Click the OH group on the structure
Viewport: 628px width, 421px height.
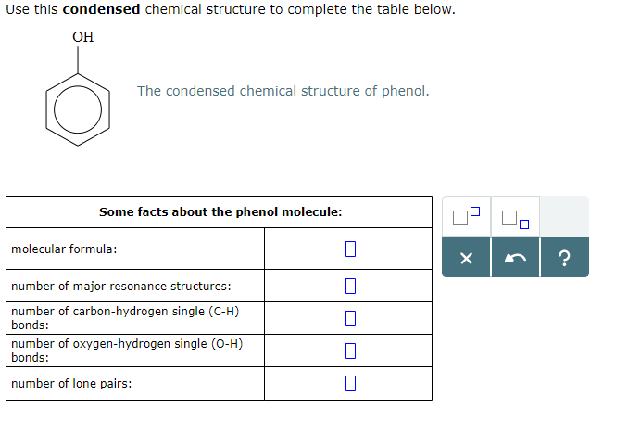82,37
